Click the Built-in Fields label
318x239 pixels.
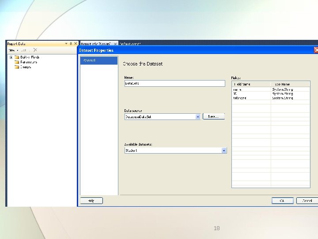30,57
